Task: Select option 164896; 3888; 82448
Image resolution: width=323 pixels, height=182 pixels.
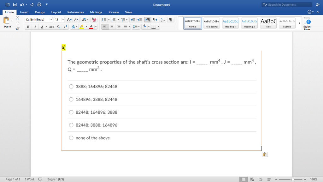Action: click(x=71, y=100)
